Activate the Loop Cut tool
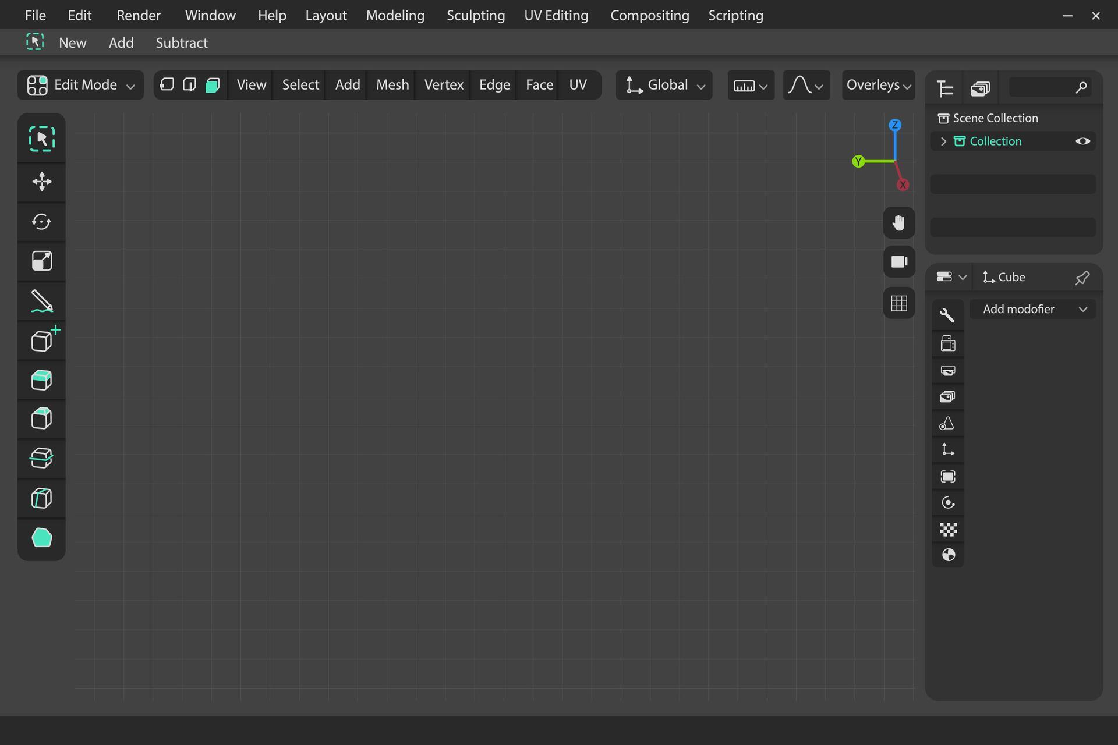1118x745 pixels. [x=41, y=458]
